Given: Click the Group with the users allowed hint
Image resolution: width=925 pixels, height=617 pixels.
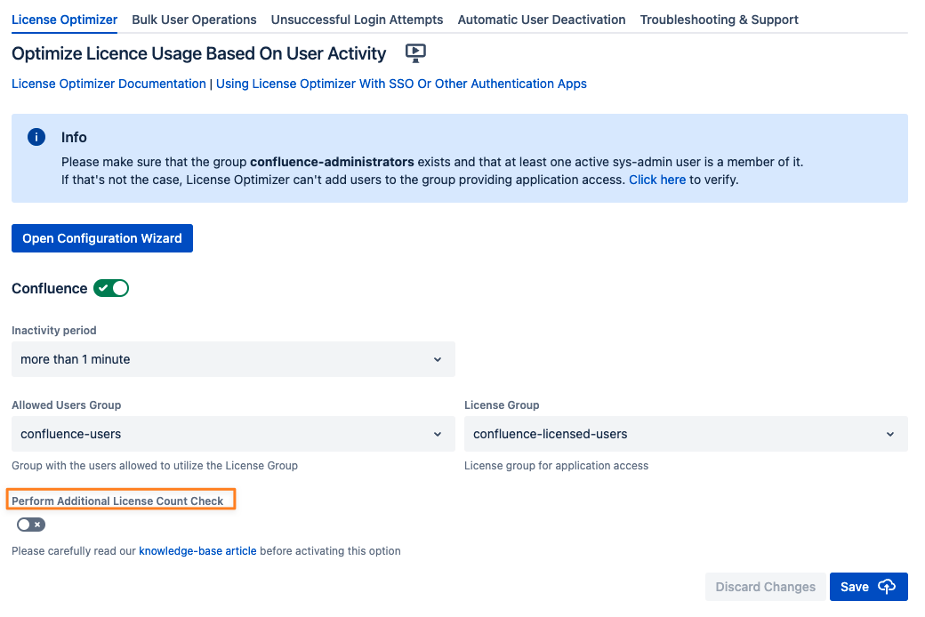Looking at the screenshot, I should coord(155,465).
